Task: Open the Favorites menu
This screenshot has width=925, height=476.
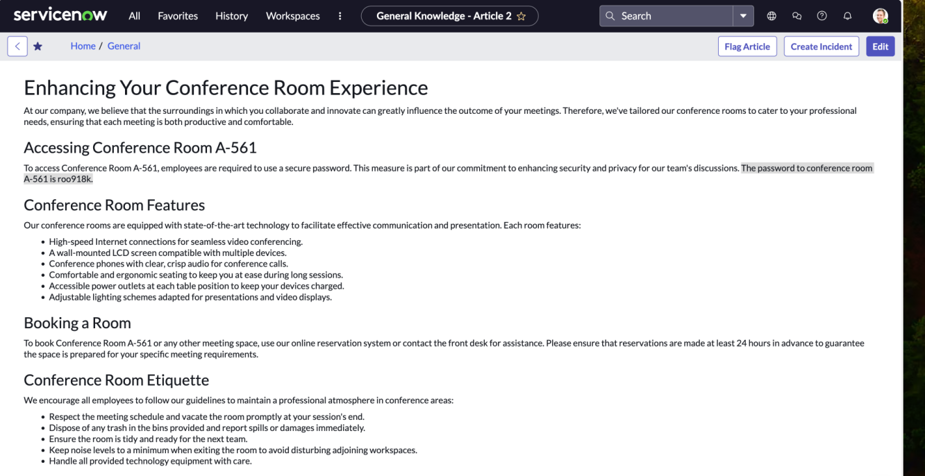Action: pos(178,16)
